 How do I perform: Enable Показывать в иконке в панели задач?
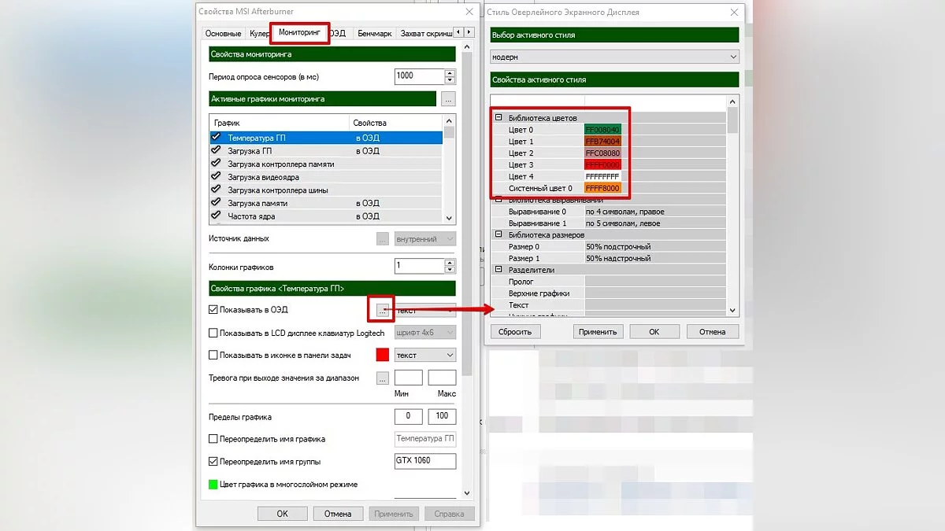point(213,355)
